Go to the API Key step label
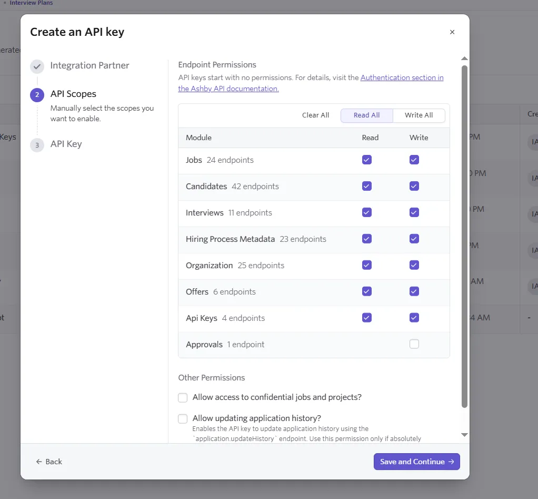Viewport: 538px width, 499px height. click(x=66, y=144)
